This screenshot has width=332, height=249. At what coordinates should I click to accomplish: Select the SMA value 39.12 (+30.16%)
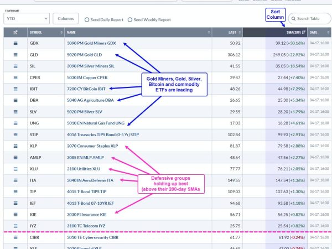[x=290, y=43]
